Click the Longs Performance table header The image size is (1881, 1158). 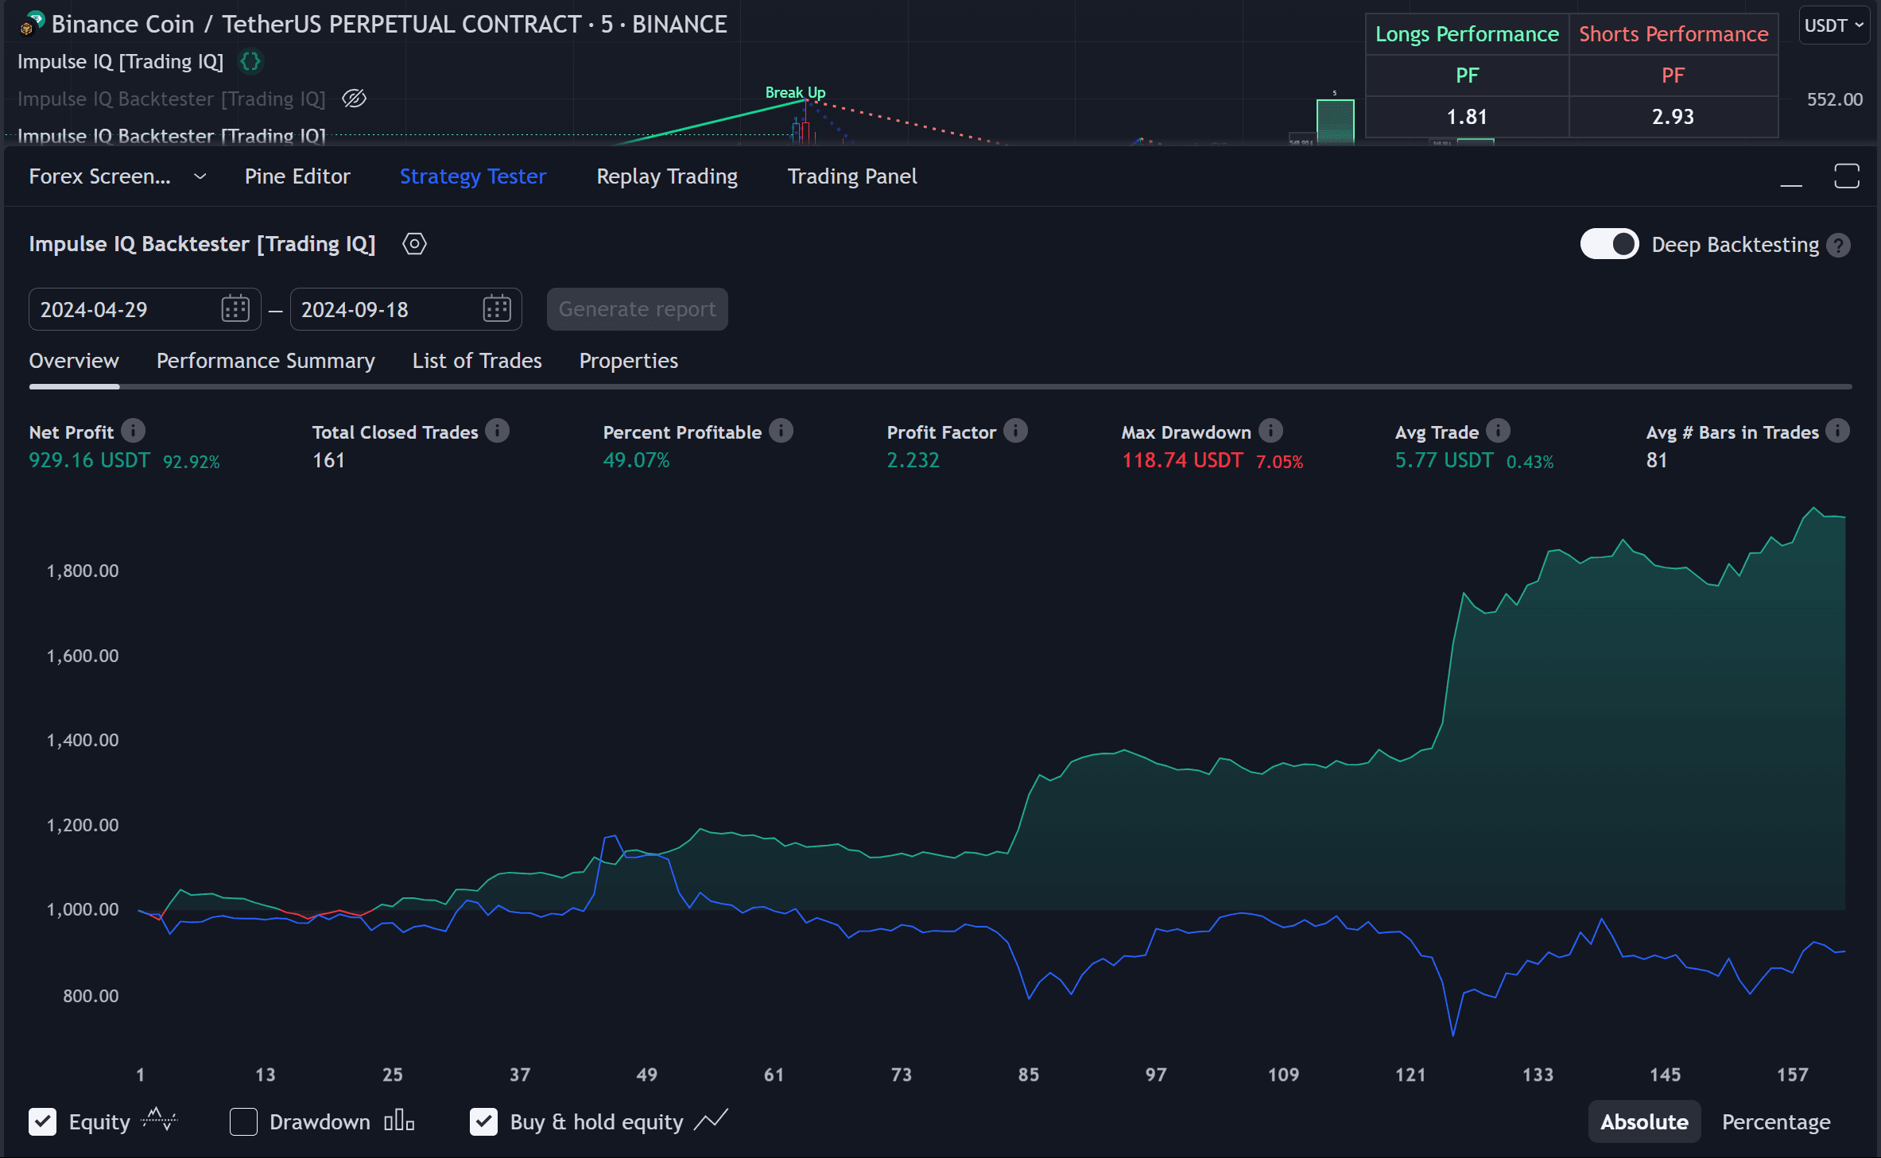point(1467,34)
